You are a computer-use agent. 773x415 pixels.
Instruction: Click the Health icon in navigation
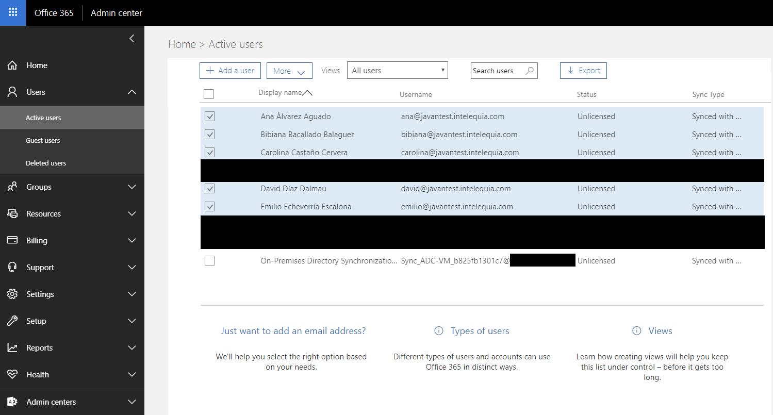(12, 374)
